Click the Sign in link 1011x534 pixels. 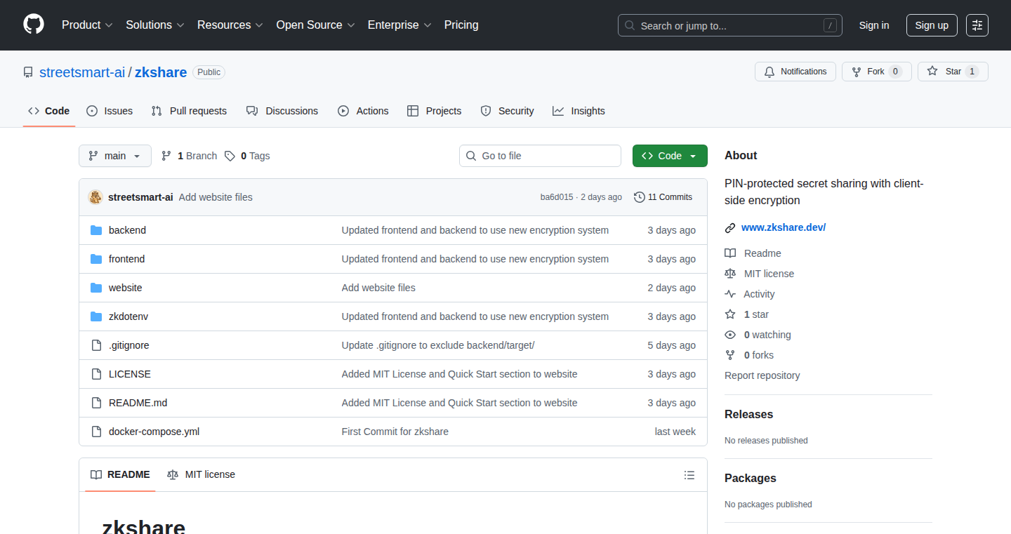874,25
